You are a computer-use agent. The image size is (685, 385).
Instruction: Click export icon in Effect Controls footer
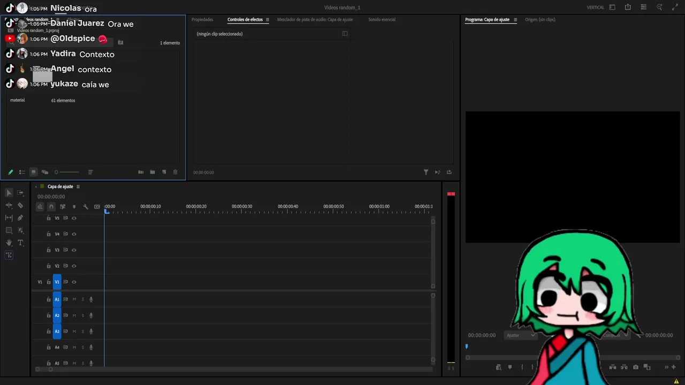(x=449, y=172)
